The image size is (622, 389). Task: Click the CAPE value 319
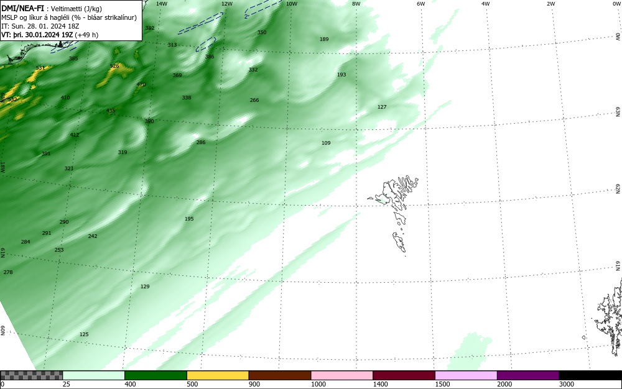(123, 152)
